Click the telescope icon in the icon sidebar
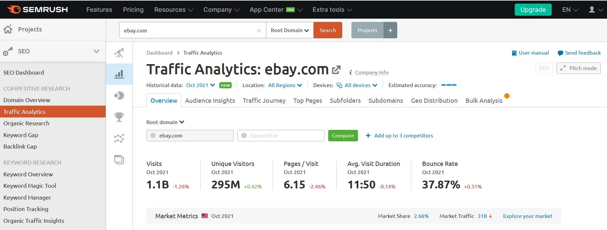607x230 pixels. (x=119, y=53)
